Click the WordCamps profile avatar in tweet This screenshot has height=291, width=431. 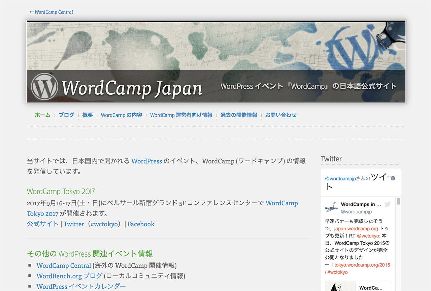point(331,207)
